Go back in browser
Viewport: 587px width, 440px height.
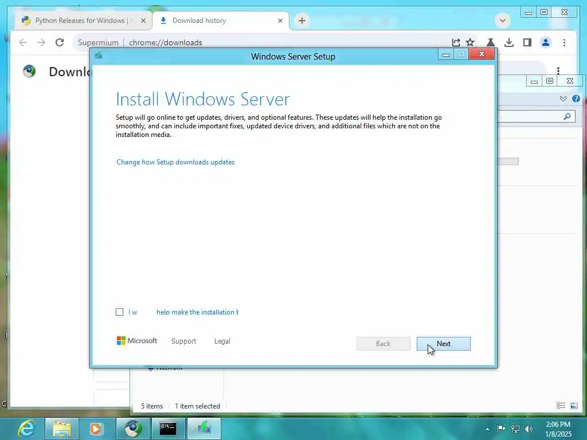23,42
